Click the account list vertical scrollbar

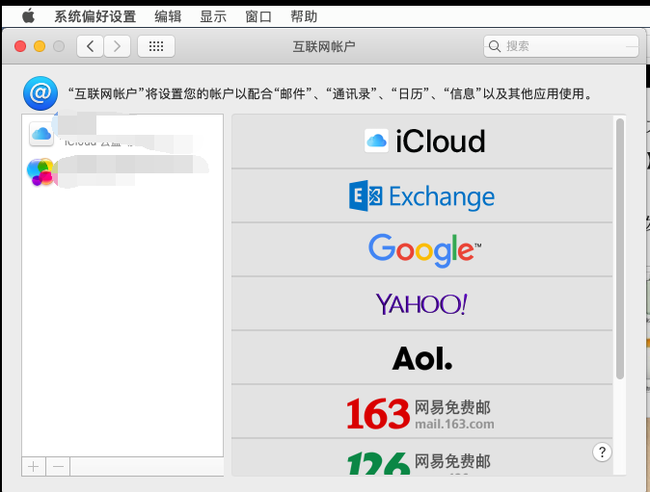[620, 250]
